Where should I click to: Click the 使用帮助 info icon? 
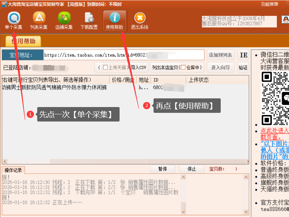(115, 21)
